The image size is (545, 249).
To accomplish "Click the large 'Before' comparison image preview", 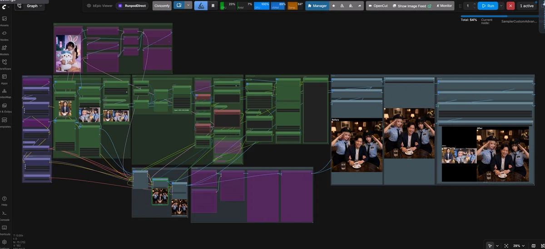I will 357,145.
